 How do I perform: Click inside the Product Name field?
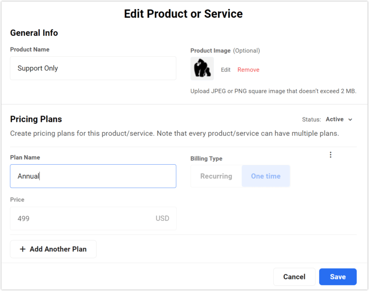pos(93,68)
